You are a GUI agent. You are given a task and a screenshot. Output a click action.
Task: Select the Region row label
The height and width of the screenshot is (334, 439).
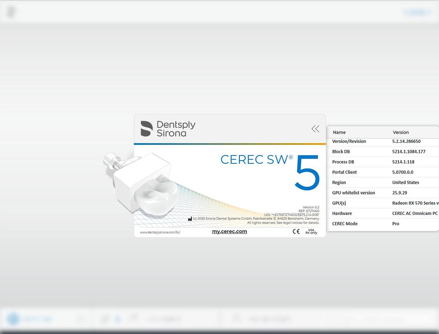click(x=339, y=183)
